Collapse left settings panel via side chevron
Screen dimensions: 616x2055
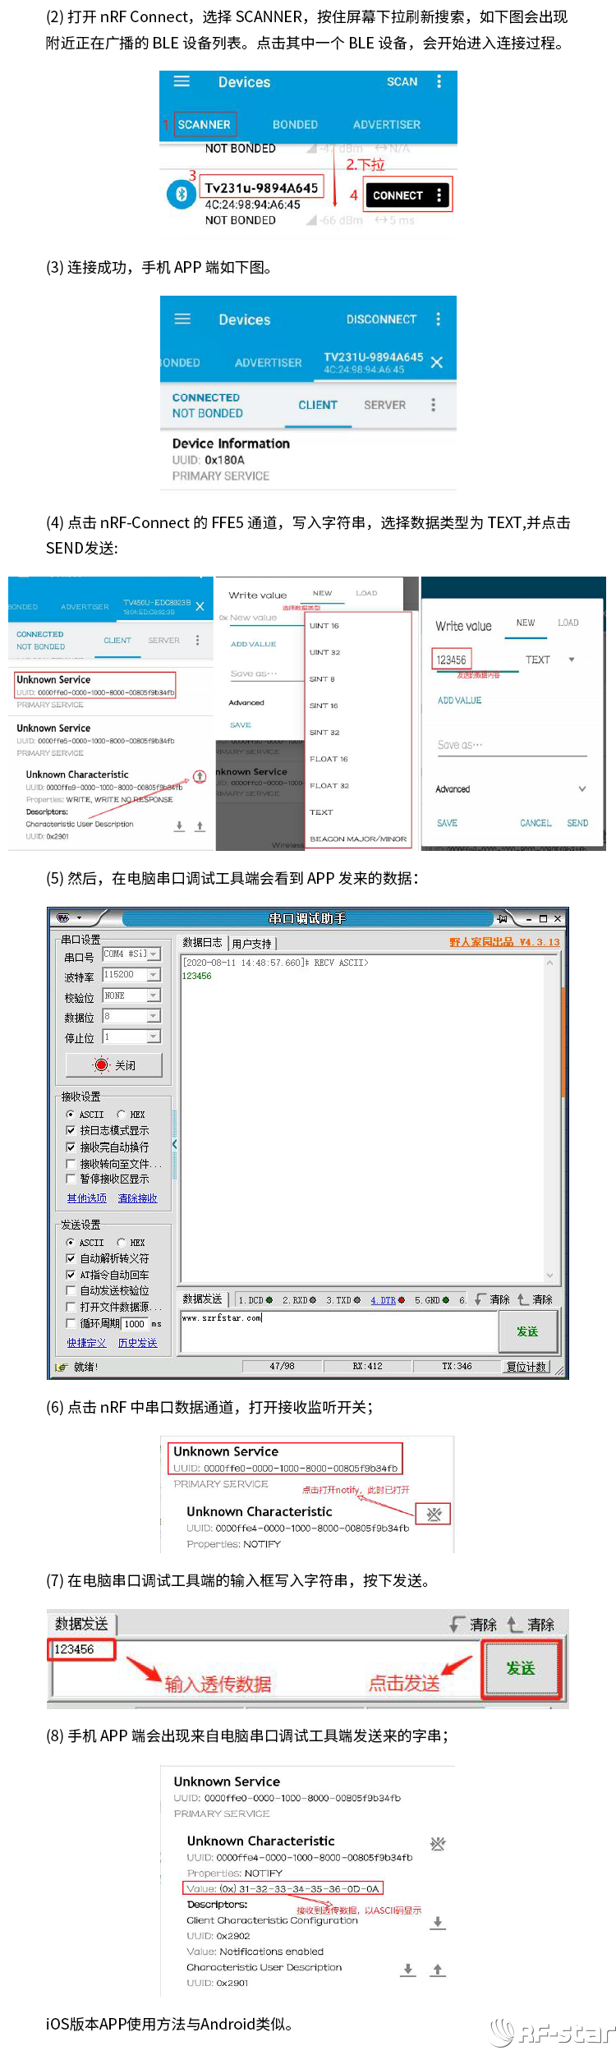pyautogui.click(x=174, y=1144)
